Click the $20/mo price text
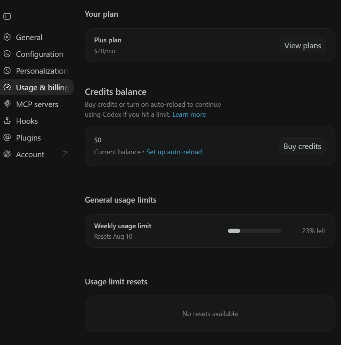Image resolution: width=341 pixels, height=345 pixels. point(105,51)
